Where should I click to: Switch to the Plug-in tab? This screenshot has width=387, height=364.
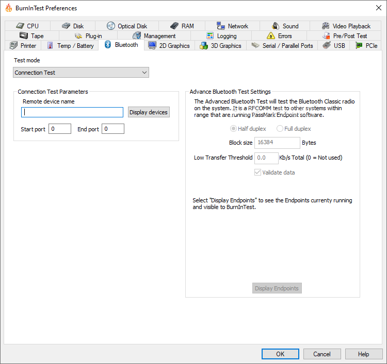point(88,36)
